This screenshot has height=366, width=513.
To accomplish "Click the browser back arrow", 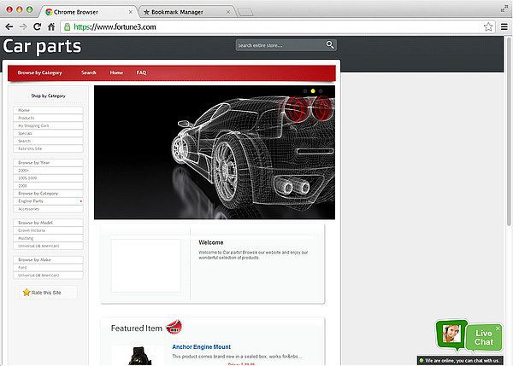I will tap(9, 26).
